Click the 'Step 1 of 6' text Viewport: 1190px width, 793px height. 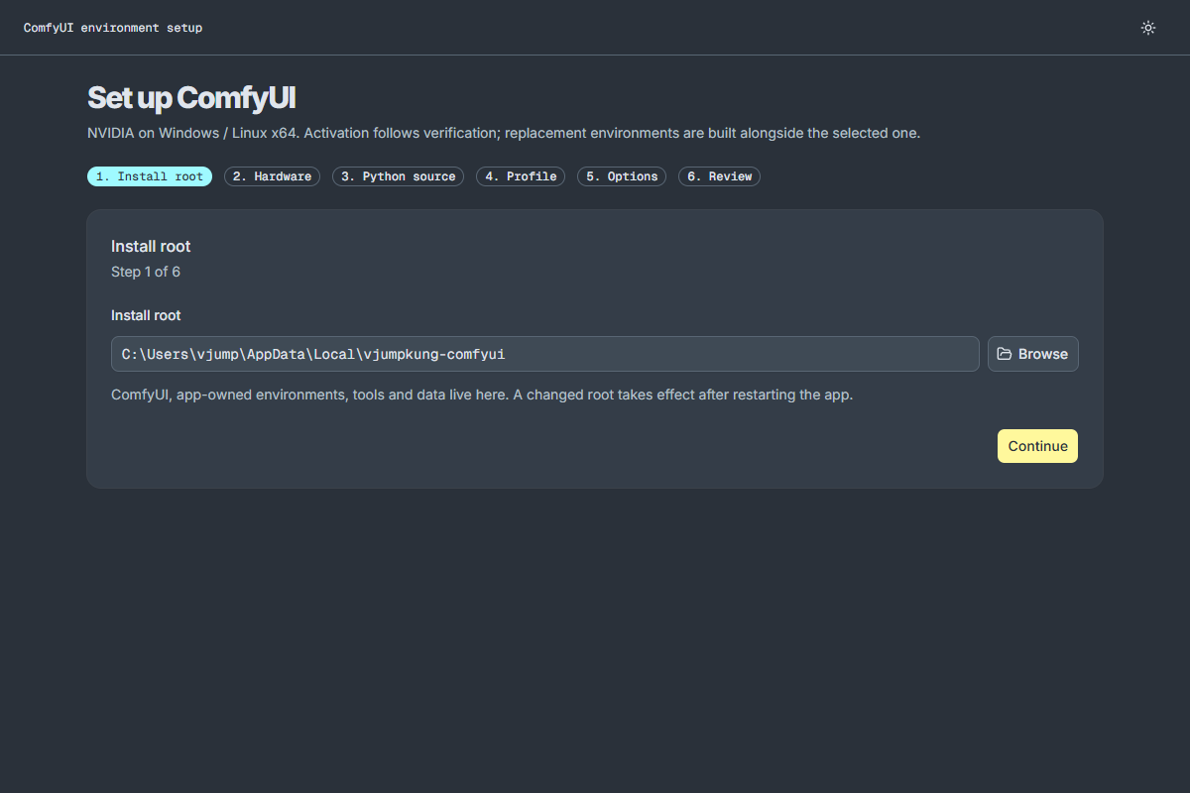pos(146,272)
